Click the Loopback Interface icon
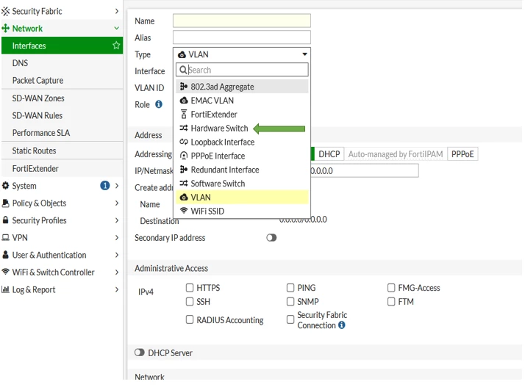525x387 pixels. pos(184,142)
